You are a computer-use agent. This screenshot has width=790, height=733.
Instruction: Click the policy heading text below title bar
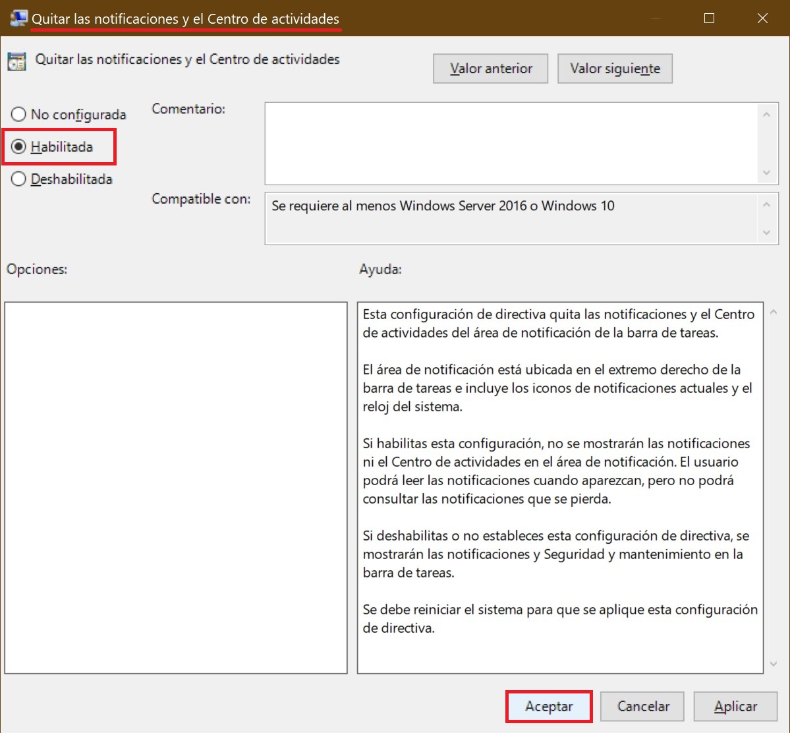pos(187,59)
